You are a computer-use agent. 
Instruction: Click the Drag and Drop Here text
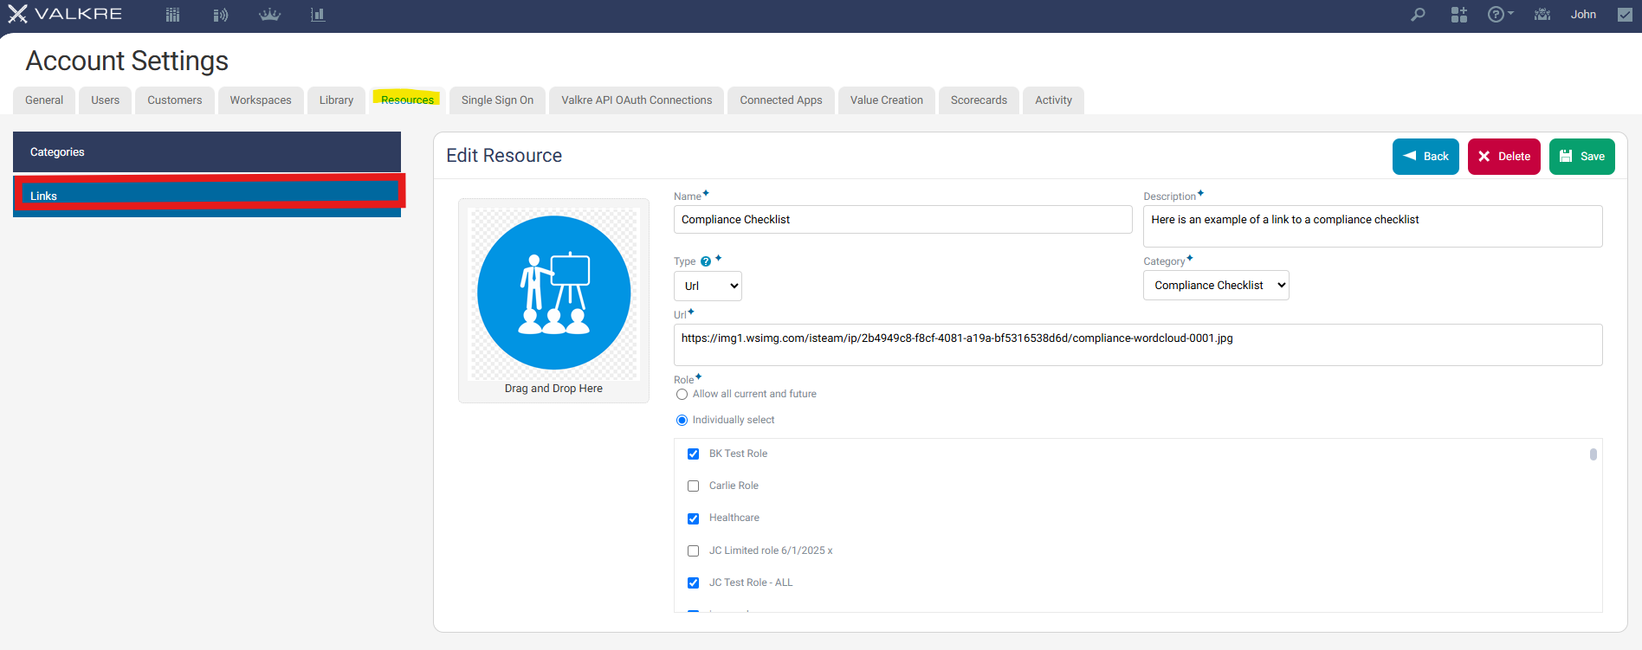point(553,389)
